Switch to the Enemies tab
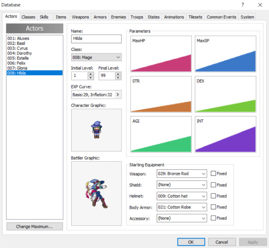This screenshot has width=269, height=248. coord(119,17)
